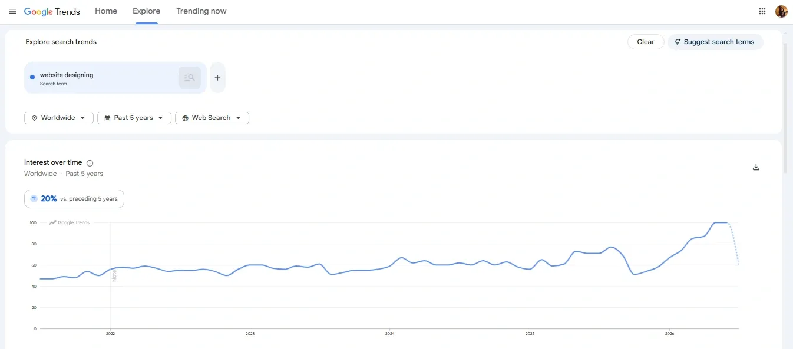Open the Past 5 years dropdown
Image resolution: width=793 pixels, height=349 pixels.
[134, 118]
